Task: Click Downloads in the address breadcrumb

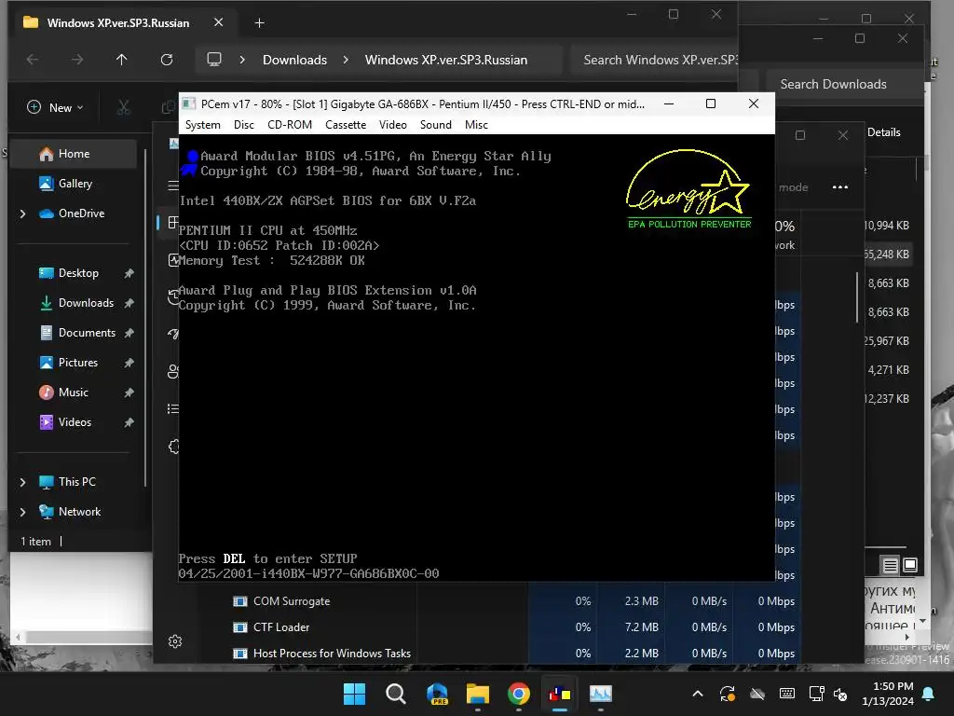Action: point(294,60)
